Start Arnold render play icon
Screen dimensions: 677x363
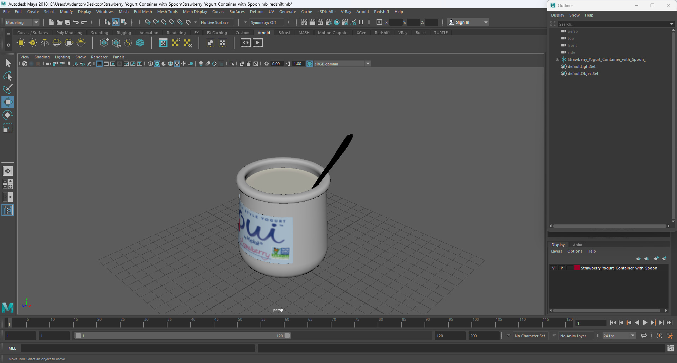pyautogui.click(x=258, y=43)
